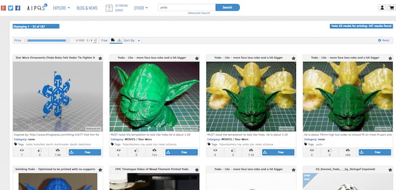Image resolution: width=396 pixels, height=190 pixels.
Task: Click the Reset filters icon
Action: click(x=379, y=41)
